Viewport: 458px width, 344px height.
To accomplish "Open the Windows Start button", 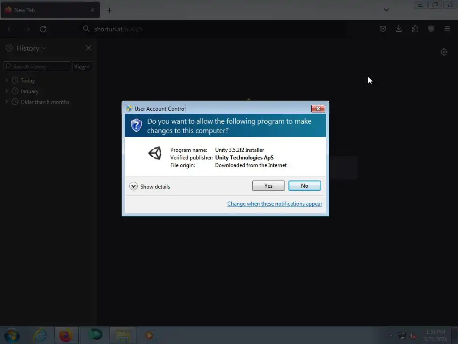I will [12, 335].
